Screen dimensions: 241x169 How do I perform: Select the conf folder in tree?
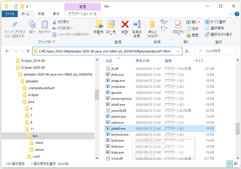33,156
